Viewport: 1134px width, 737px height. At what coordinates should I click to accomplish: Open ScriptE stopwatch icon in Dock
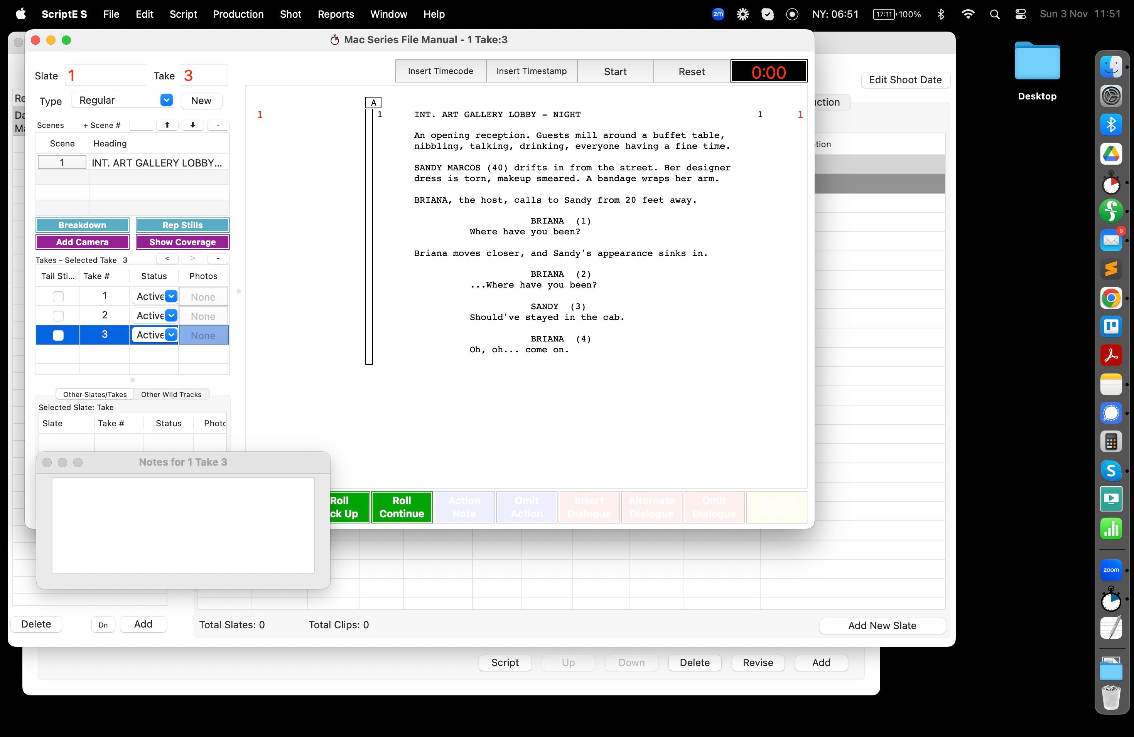pos(1110,183)
